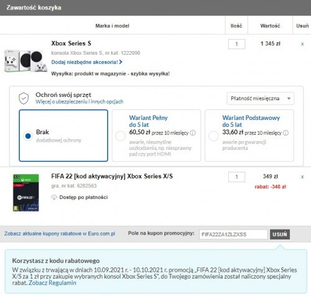Viewport: 311px width, 296px height.
Task: Click the Ilość column header
Action: [236, 26]
